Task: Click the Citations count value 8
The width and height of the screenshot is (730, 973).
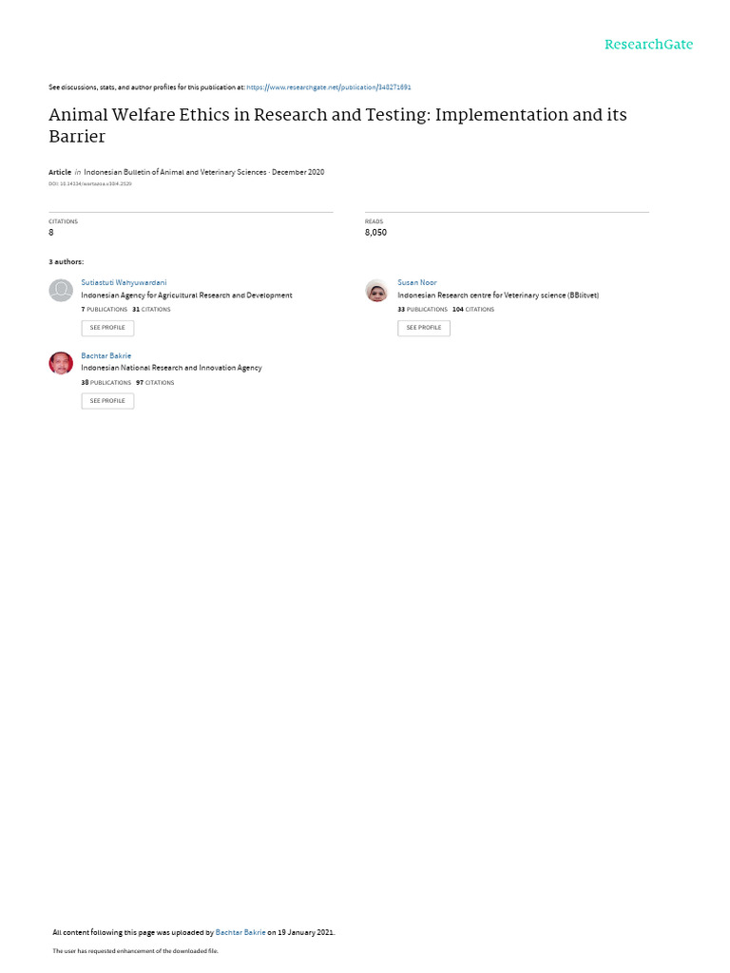Action: tap(51, 232)
